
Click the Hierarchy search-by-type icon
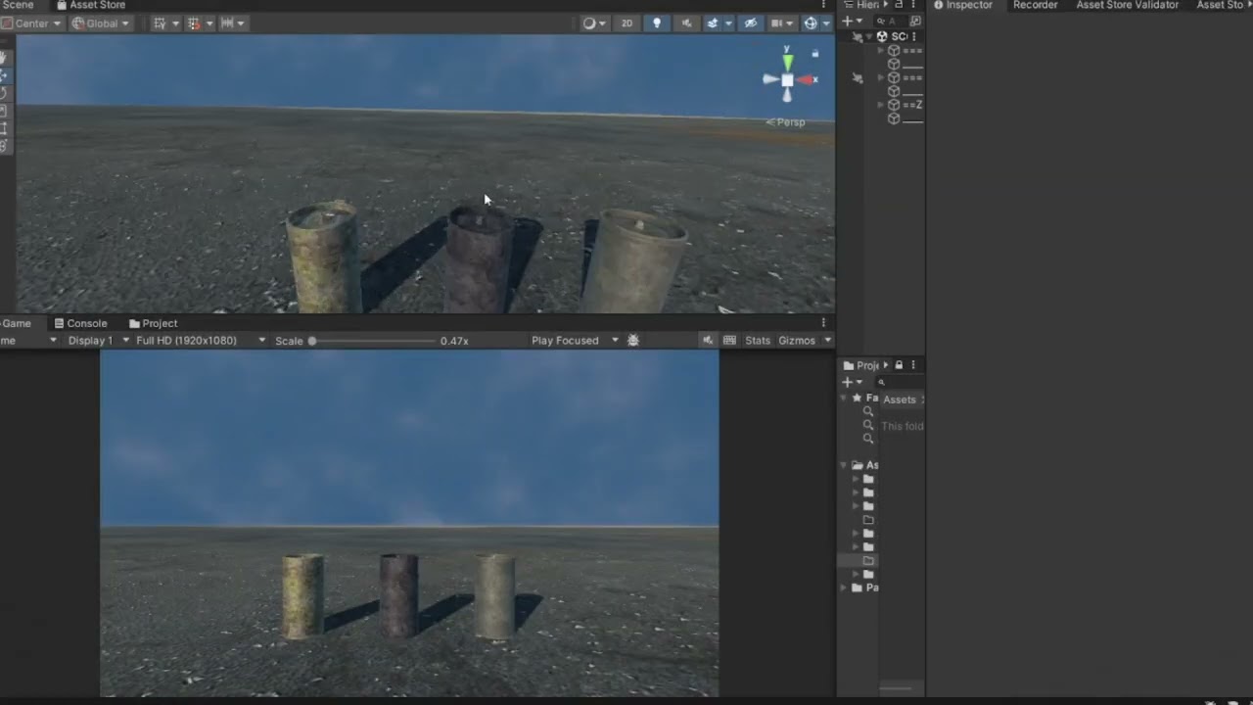click(915, 21)
